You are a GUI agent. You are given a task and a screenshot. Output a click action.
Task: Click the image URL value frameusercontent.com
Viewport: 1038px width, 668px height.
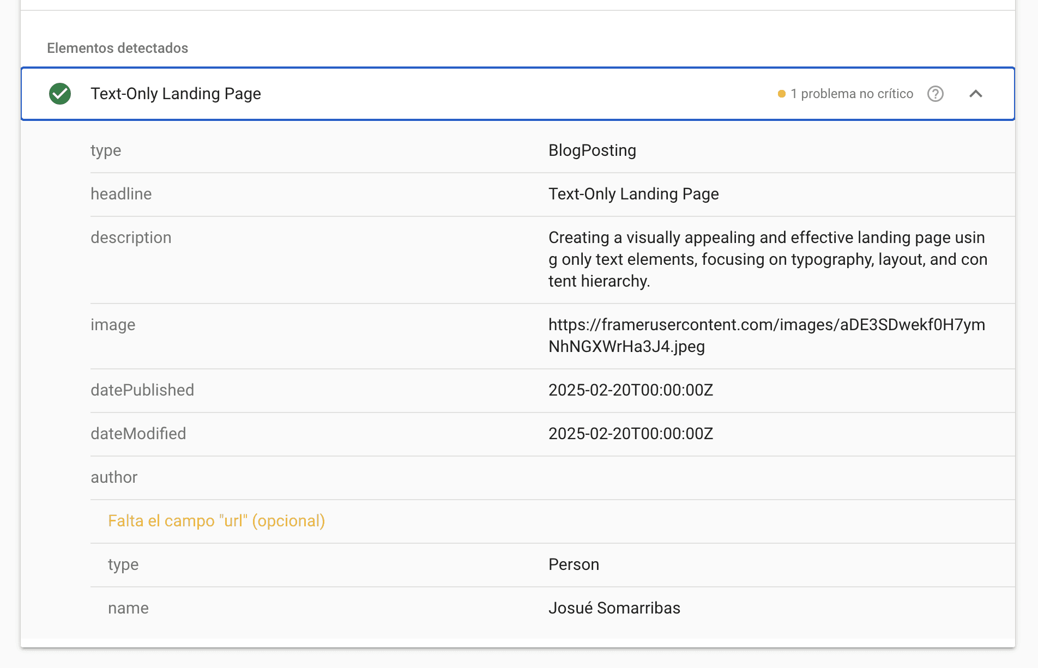[767, 336]
